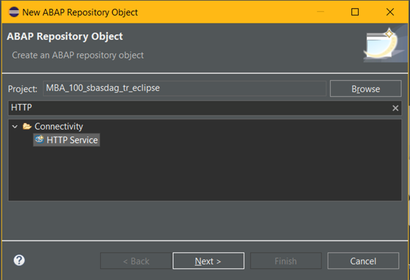Viewport: 410px width, 280px height.
Task: Focus the Project name text field
Action: coord(183,88)
